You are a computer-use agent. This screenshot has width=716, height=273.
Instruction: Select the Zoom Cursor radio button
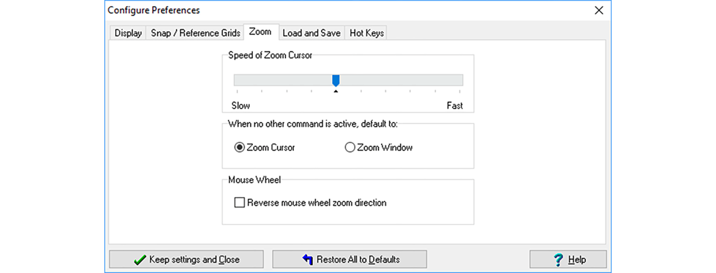click(239, 147)
